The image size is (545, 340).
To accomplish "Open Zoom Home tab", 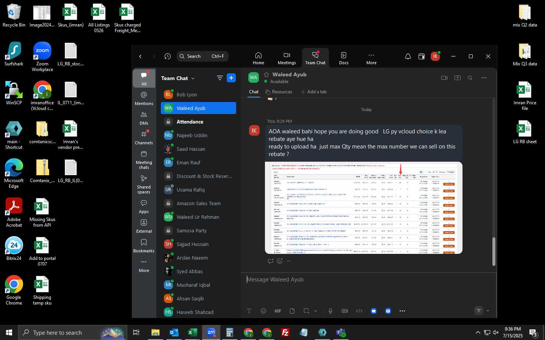I will click(258, 58).
